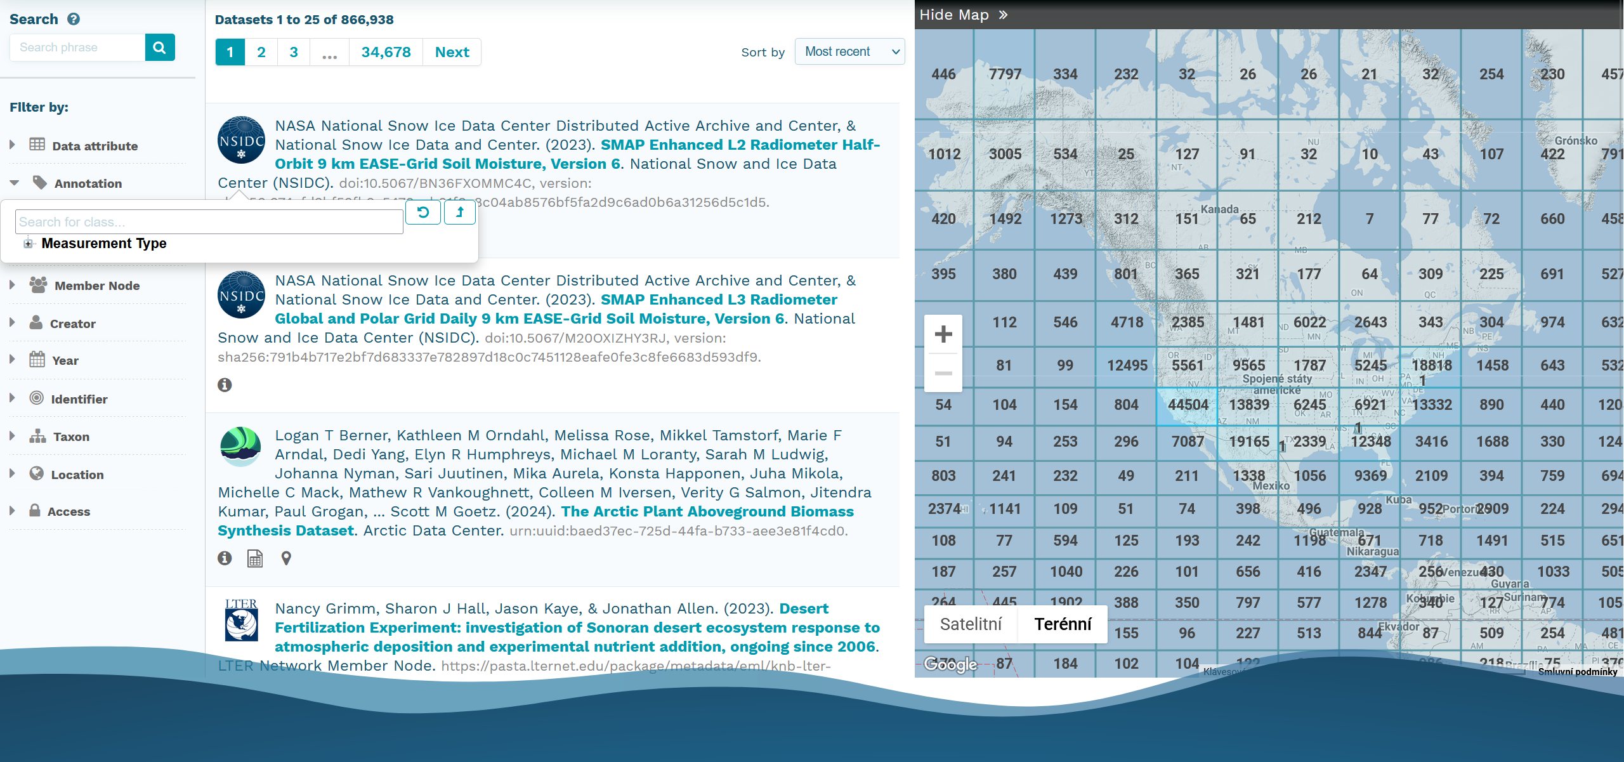Click the Identifier target icon
The height and width of the screenshot is (762, 1624).
coord(37,398)
